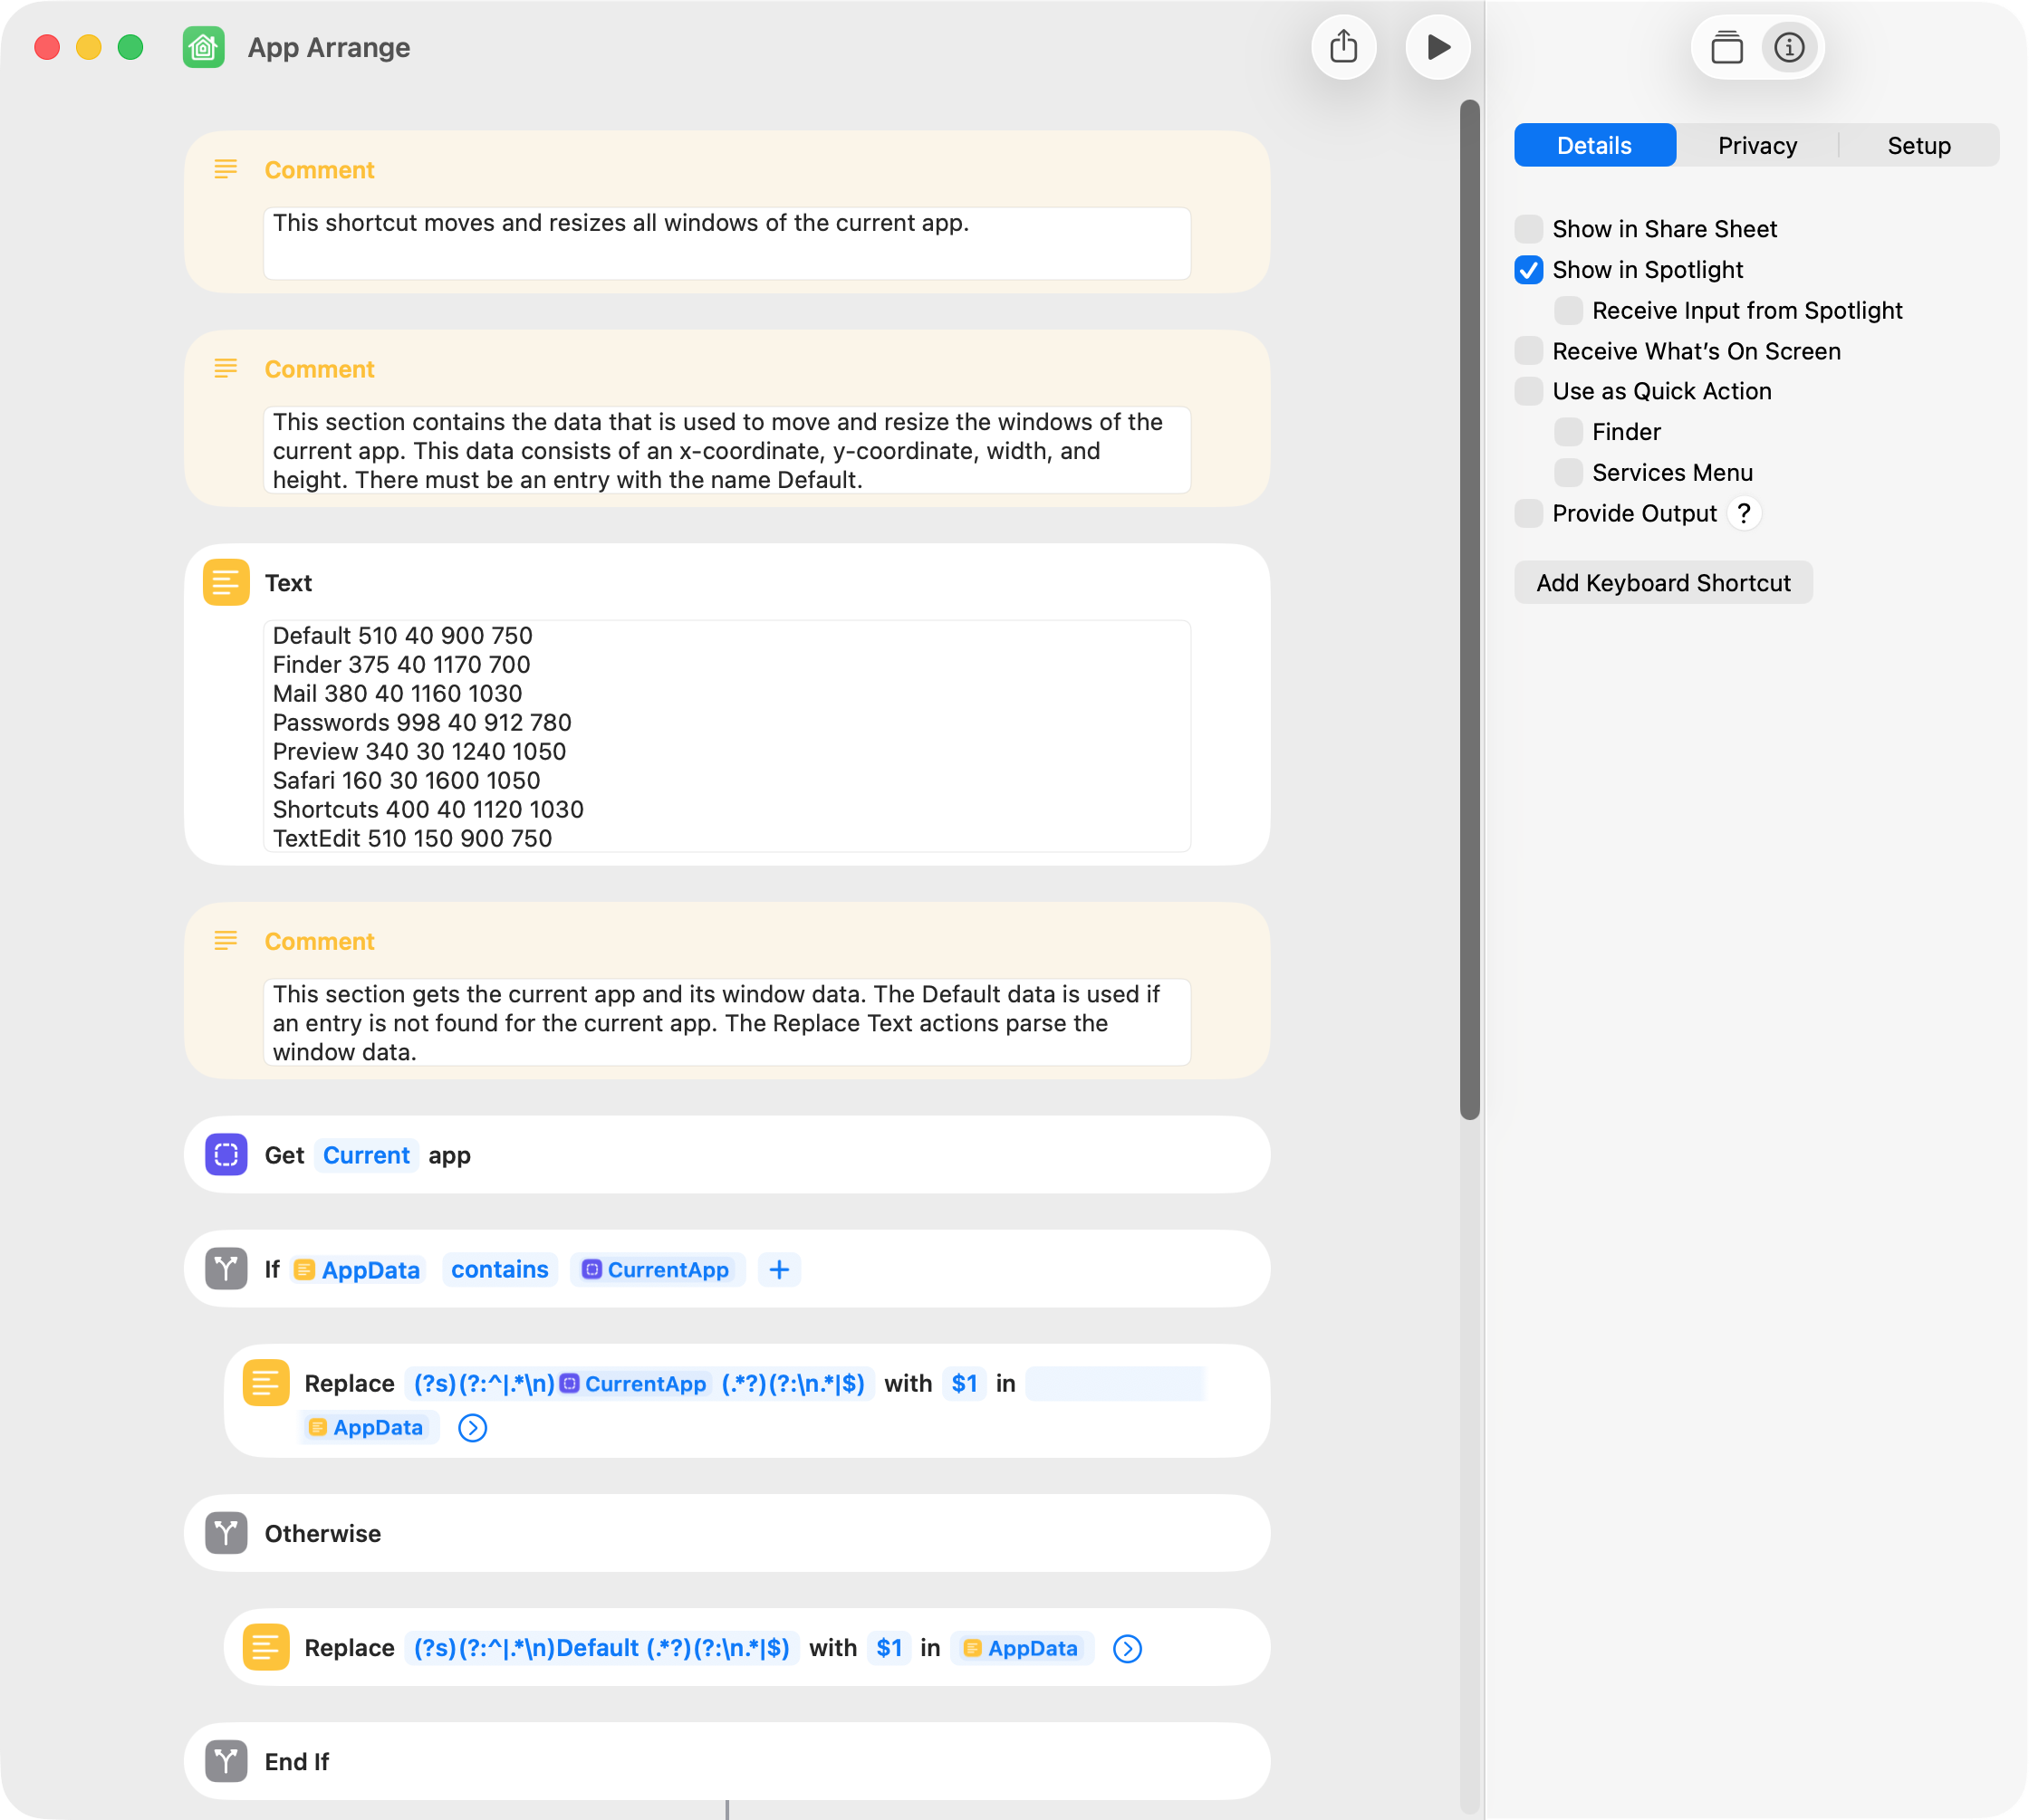The image size is (2029, 1820).
Task: Switch to the Privacy tab
Action: (1757, 146)
